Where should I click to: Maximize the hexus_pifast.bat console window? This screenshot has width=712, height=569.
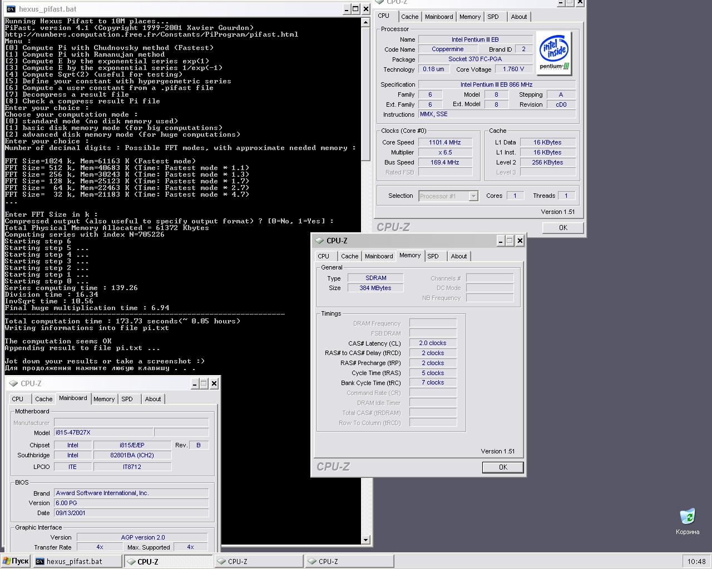[x=356, y=9]
